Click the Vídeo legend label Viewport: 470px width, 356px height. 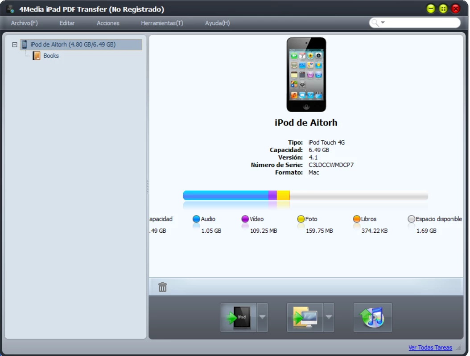256,219
